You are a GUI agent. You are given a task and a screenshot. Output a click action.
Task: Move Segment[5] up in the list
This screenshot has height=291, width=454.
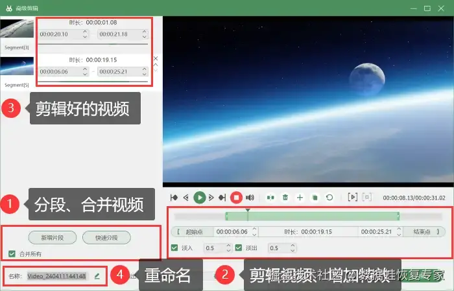tap(156, 65)
